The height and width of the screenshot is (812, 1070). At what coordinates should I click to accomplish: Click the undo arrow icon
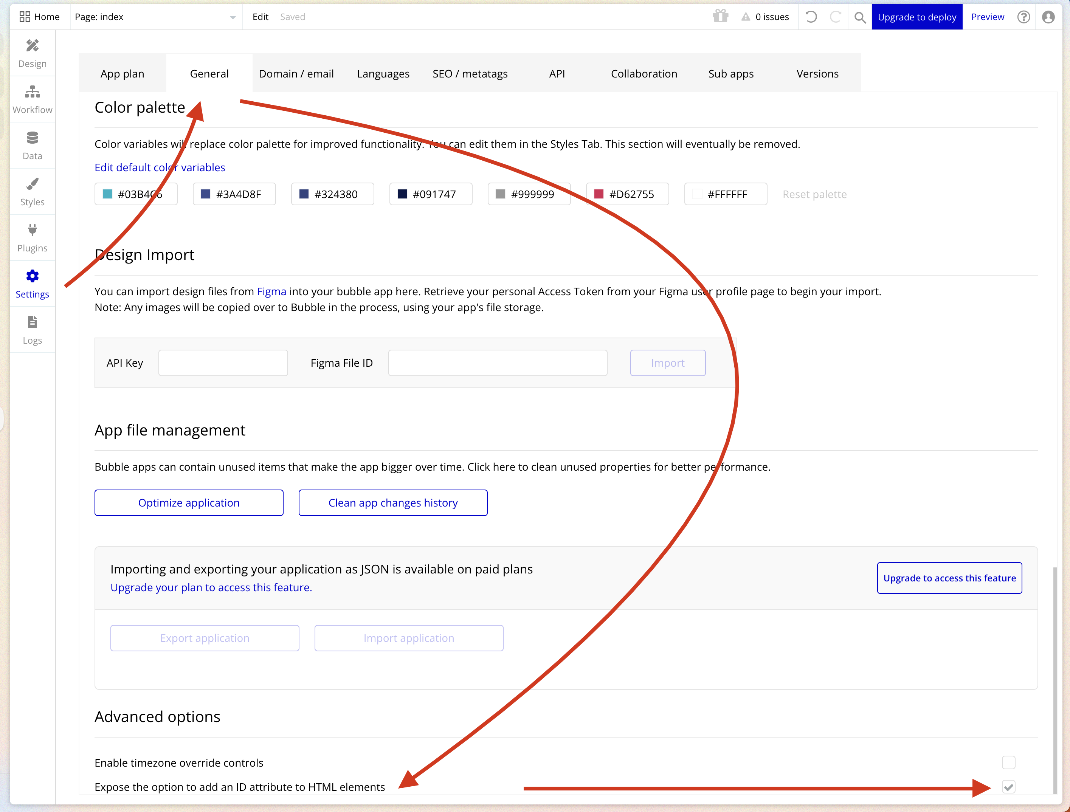click(x=811, y=17)
